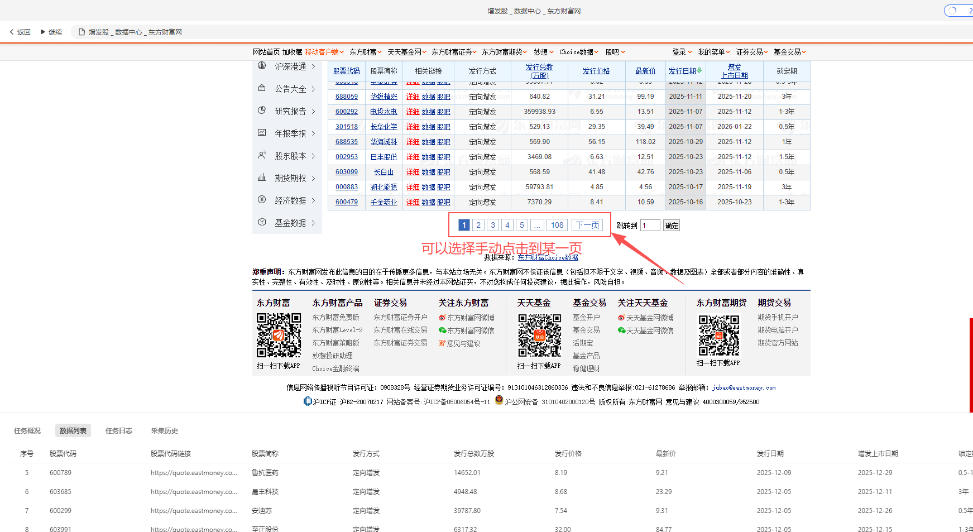This screenshot has height=532, width=973.
Task: Open the 天天基金网 dropdown
Action: [407, 52]
